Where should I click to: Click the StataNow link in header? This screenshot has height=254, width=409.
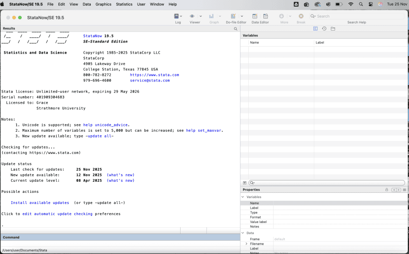[x=93, y=36]
